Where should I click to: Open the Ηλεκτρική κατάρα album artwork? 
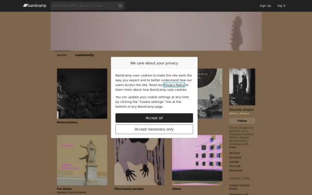click(139, 162)
